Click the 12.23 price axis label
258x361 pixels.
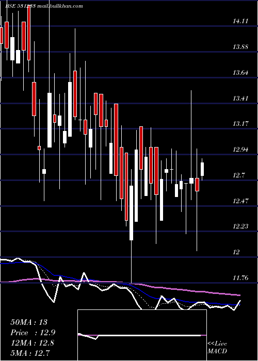pos(240,226)
